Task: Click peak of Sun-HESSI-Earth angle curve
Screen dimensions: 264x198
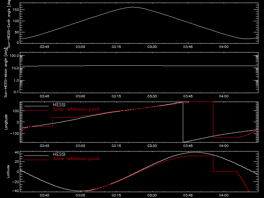Action: 133,7
